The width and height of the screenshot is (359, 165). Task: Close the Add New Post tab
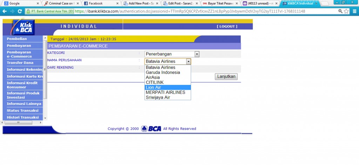click(157, 4)
